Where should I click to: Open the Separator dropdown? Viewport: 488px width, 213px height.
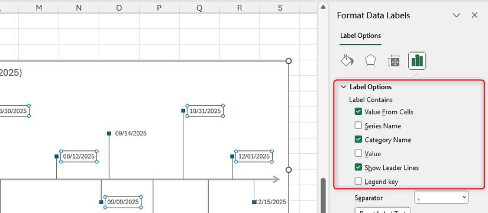[442, 197]
